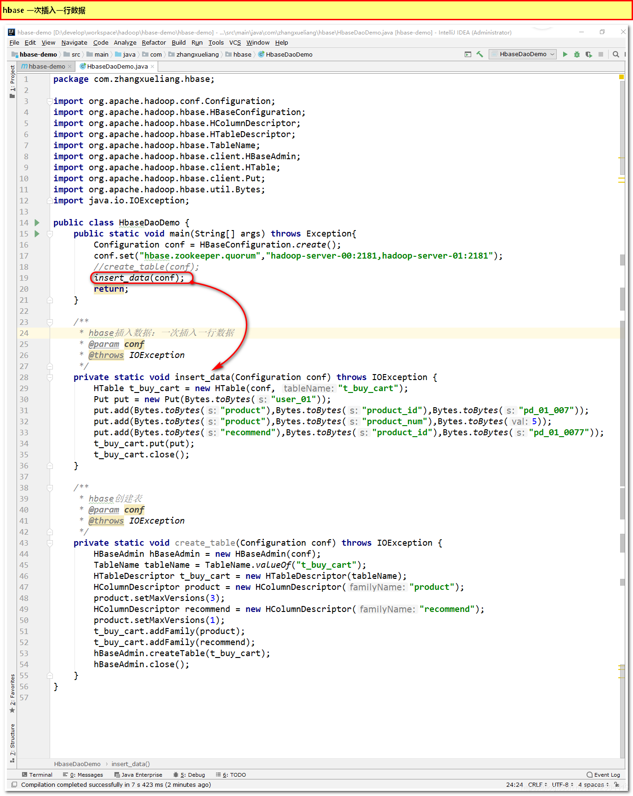Screen dimensions: 633x796
Task: Collapse the main method fold on line 15
Action: pos(49,234)
